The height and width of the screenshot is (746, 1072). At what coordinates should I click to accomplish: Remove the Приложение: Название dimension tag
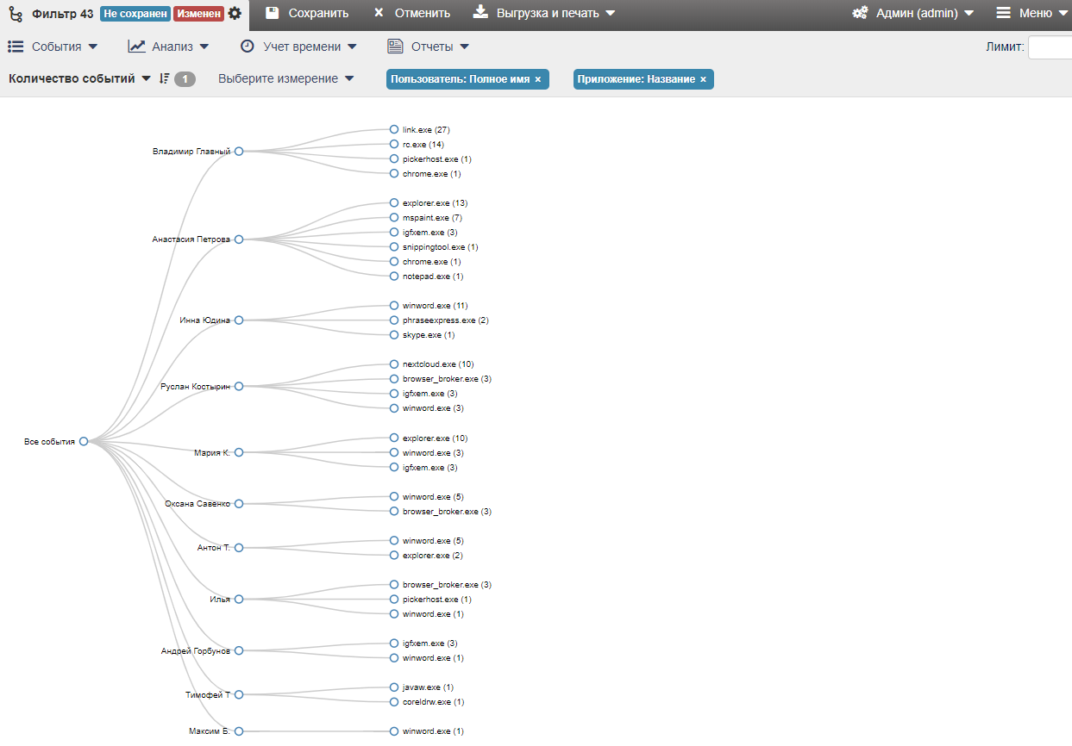pos(703,79)
